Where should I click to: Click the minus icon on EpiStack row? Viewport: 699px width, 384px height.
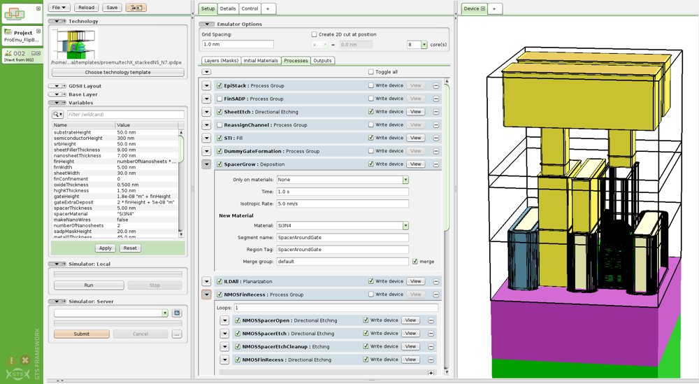click(435, 85)
